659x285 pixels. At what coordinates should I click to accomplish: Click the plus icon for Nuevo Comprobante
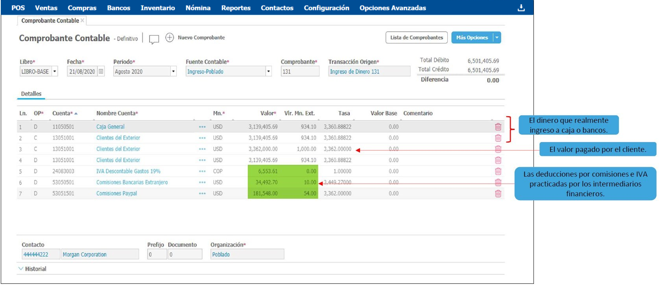pyautogui.click(x=170, y=38)
